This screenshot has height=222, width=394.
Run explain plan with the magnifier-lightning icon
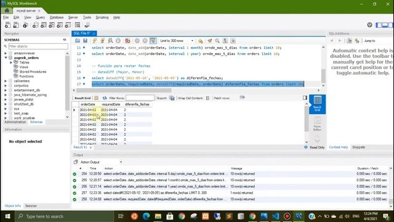click(x=110, y=41)
